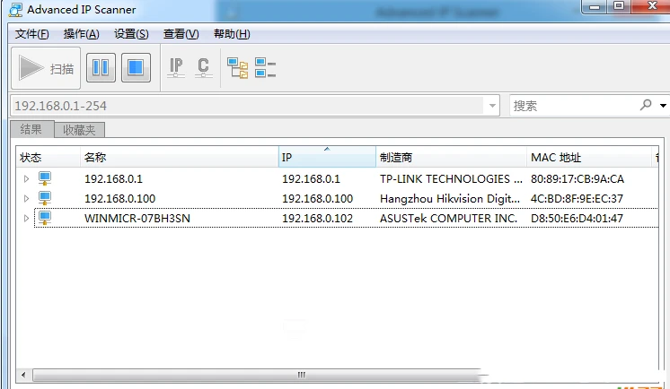This screenshot has width=670, height=389.
Task: Click MAC address 80:89:17:CB:9A:CA
Action: click(x=577, y=178)
